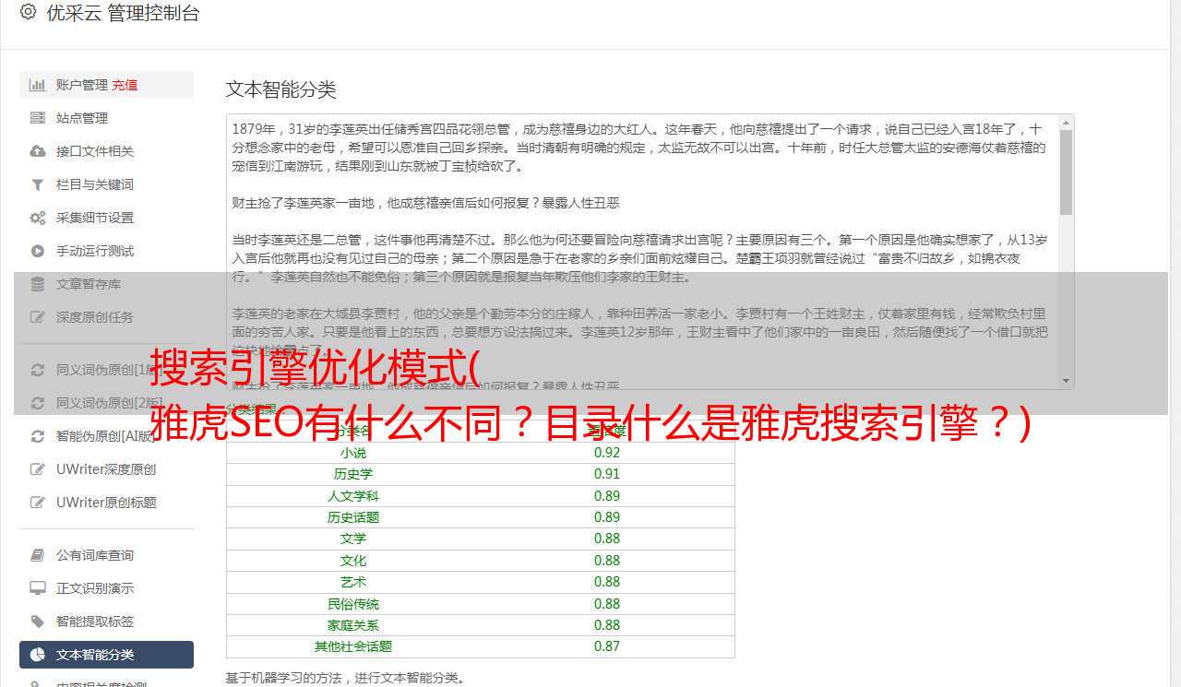Open 站点管理 via its server icon
Screen dimensions: 1181x687
[x=38, y=118]
